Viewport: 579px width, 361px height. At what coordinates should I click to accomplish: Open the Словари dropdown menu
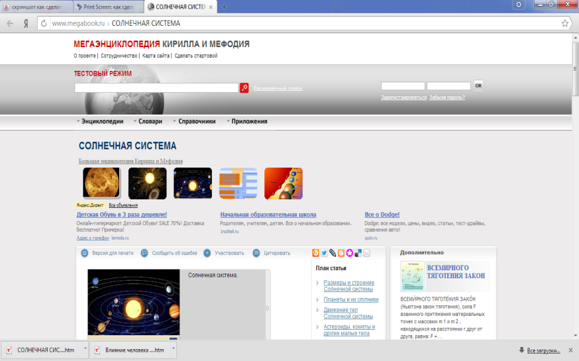click(x=148, y=121)
